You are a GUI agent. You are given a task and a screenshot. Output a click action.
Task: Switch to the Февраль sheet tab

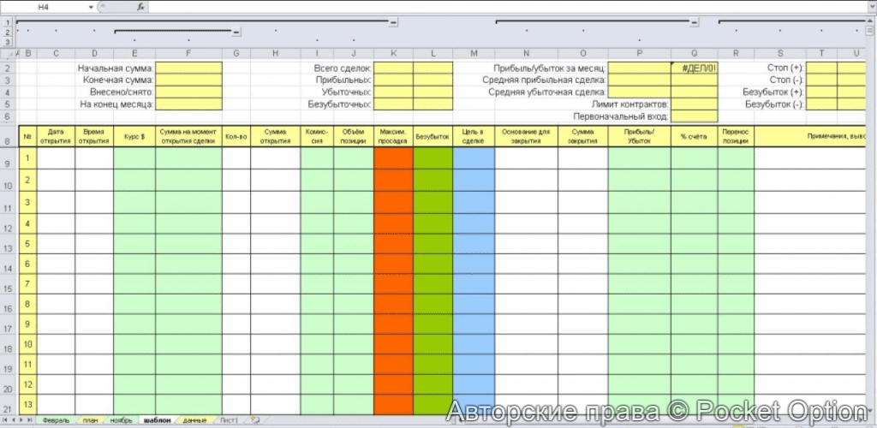57,420
